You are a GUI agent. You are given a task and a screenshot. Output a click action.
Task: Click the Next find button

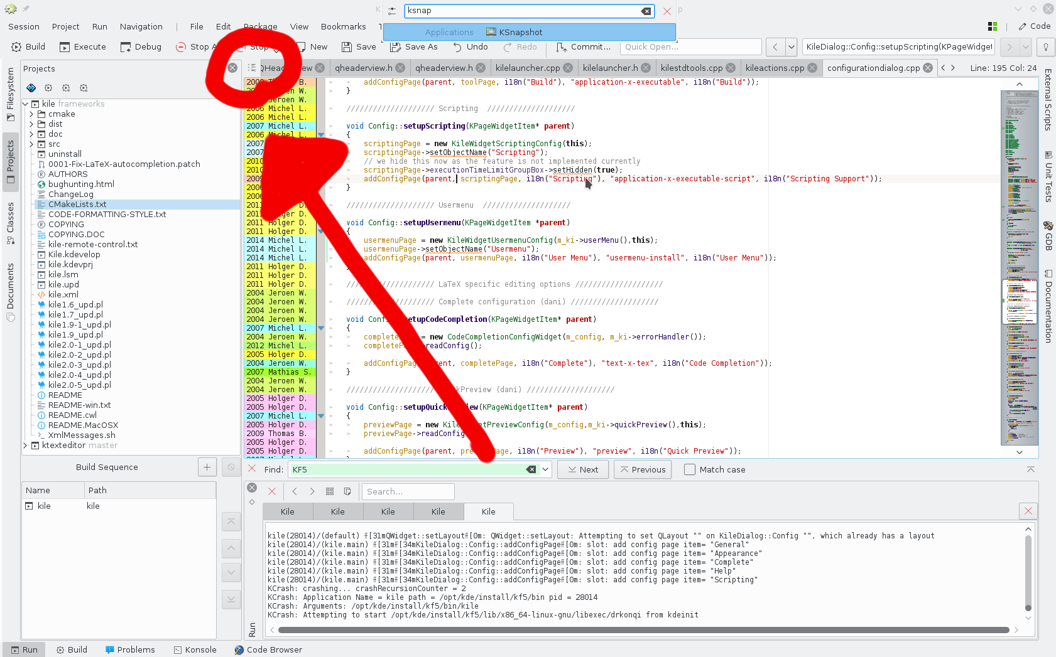582,469
